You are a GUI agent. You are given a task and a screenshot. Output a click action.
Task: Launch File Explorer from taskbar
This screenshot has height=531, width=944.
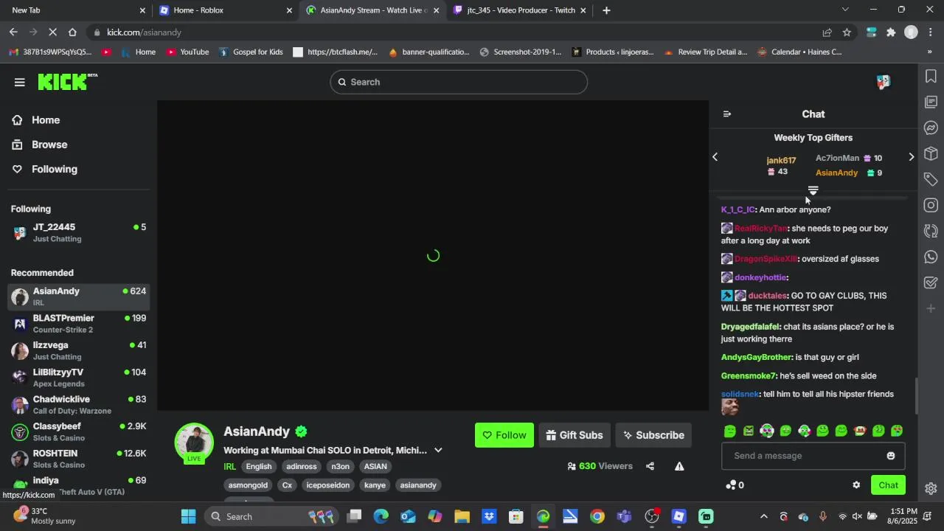tap(462, 516)
